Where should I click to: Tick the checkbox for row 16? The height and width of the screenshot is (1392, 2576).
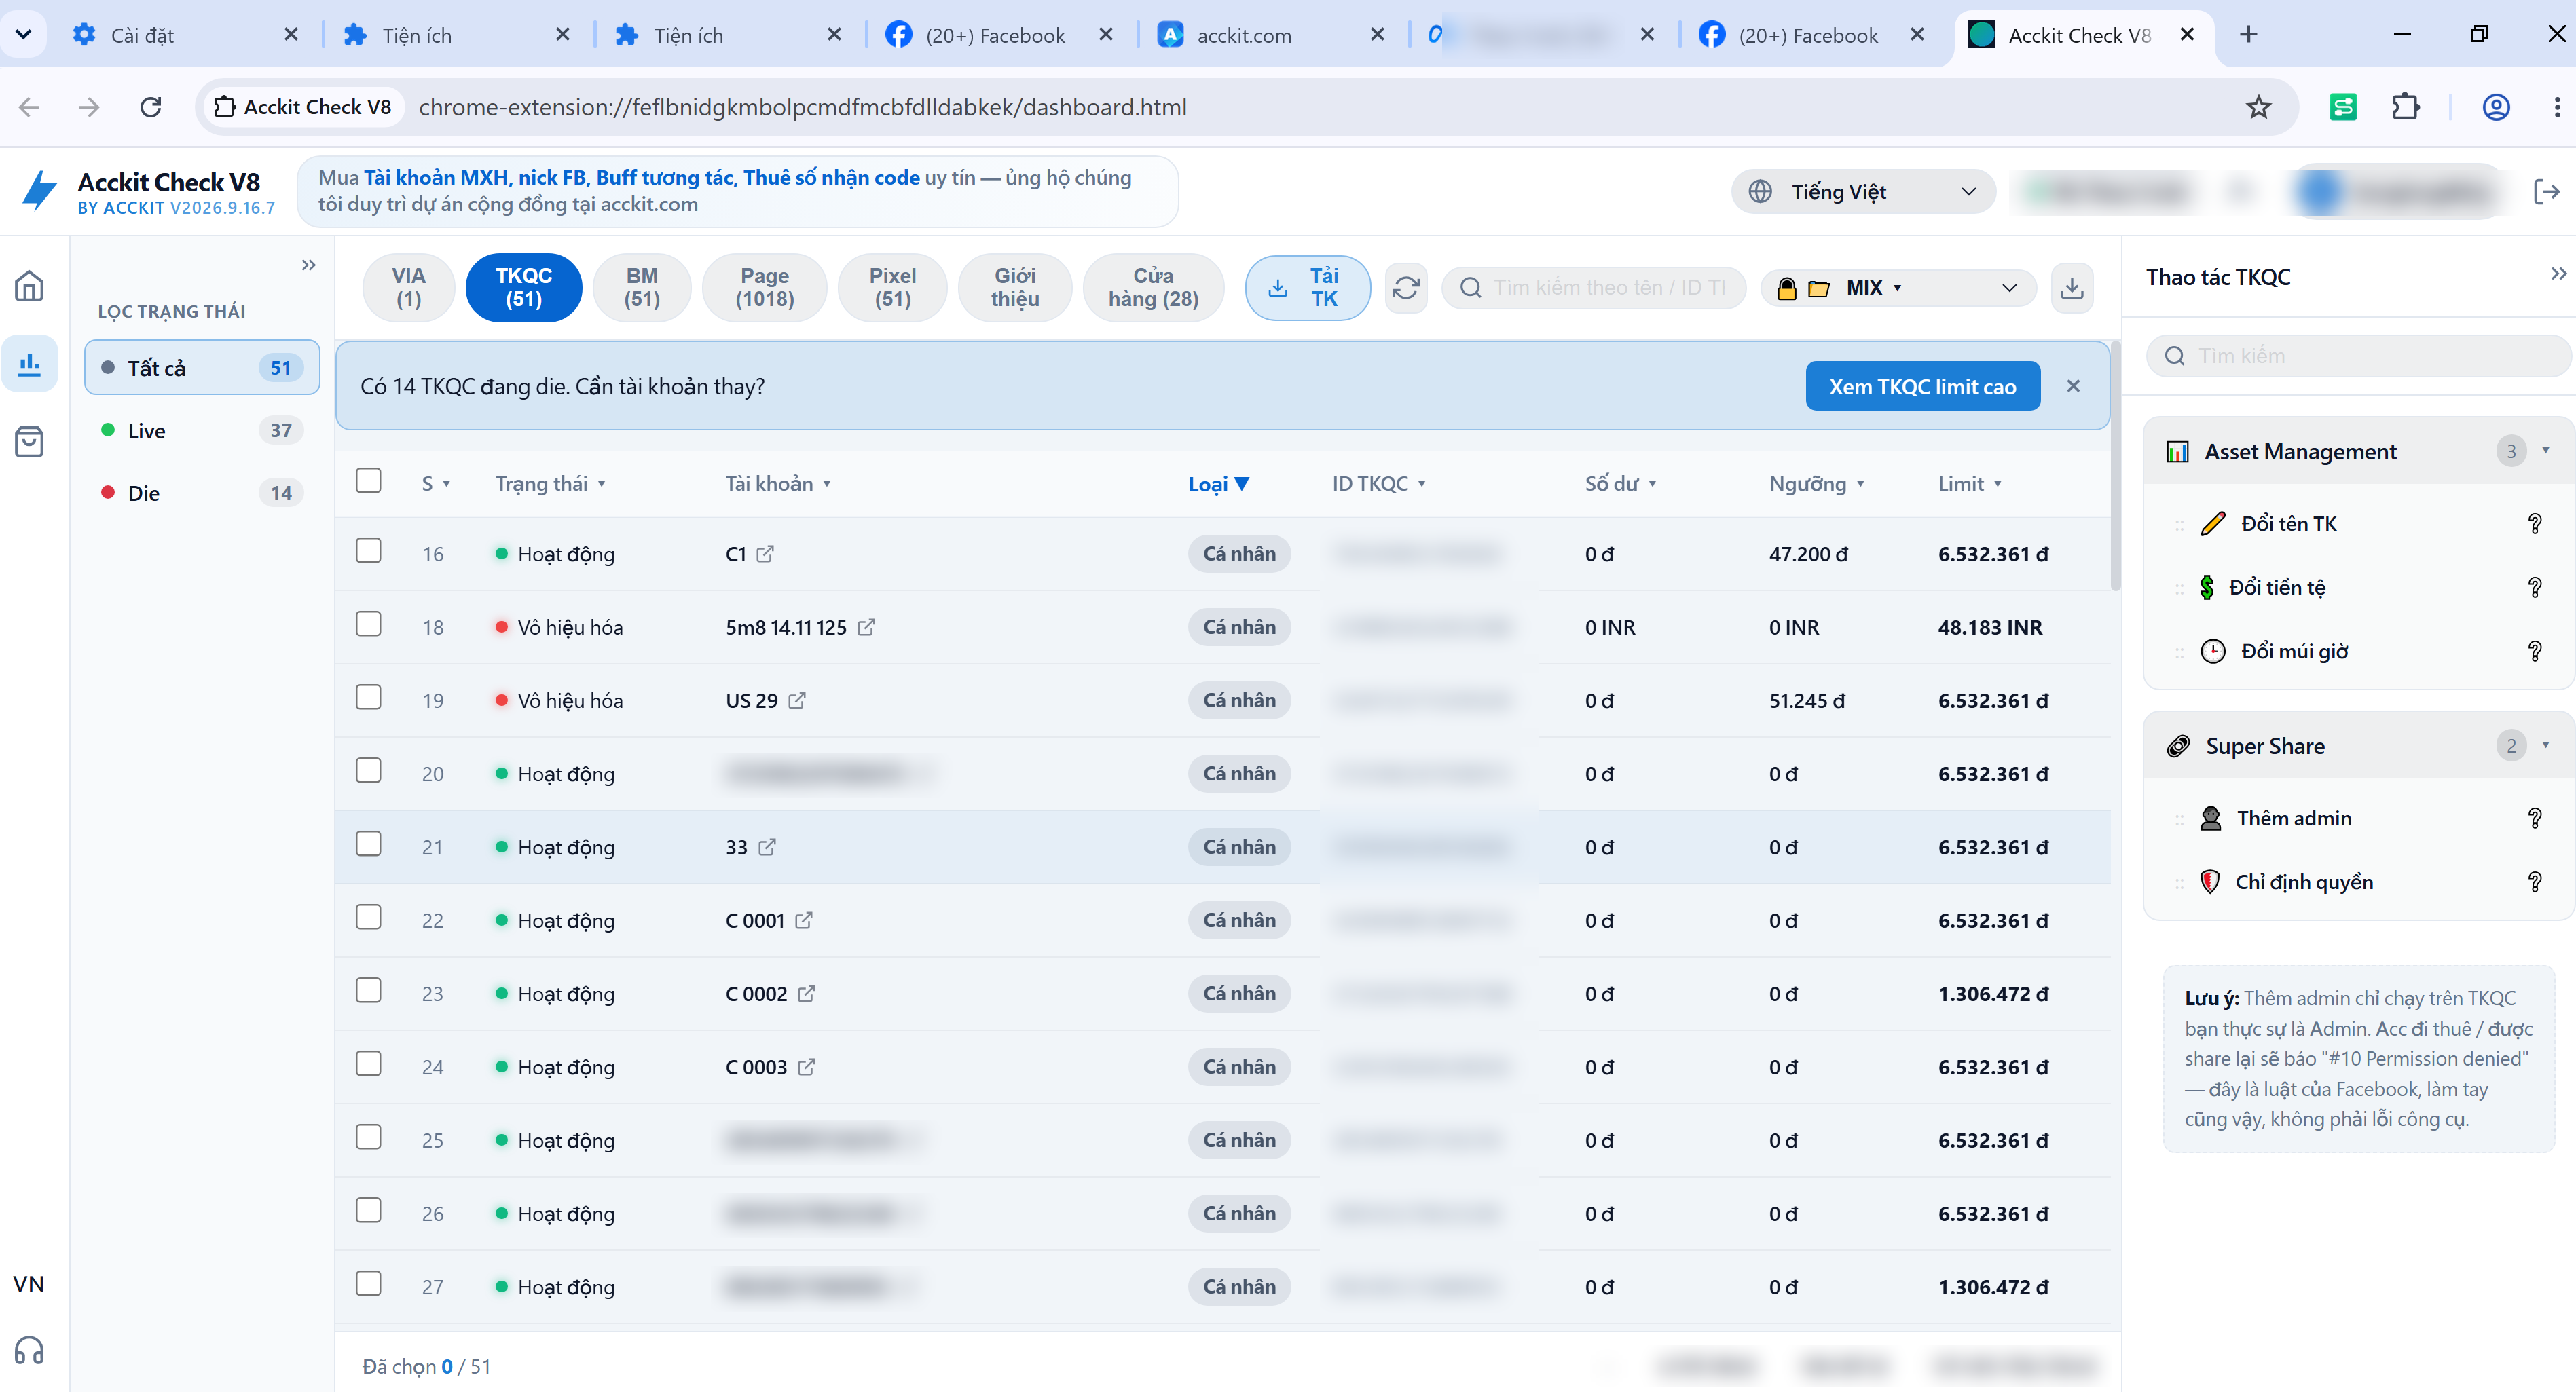369,550
